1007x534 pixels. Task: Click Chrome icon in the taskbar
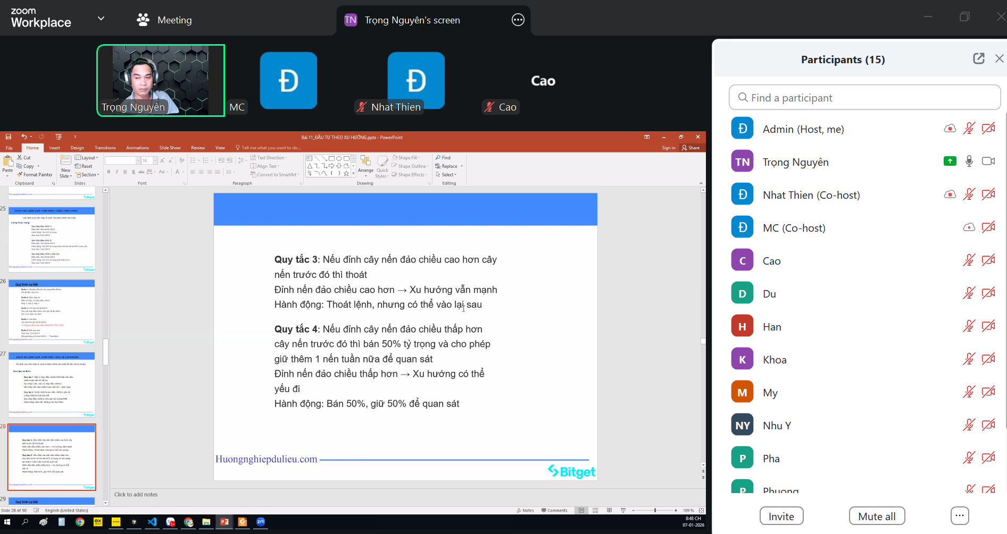click(x=80, y=522)
